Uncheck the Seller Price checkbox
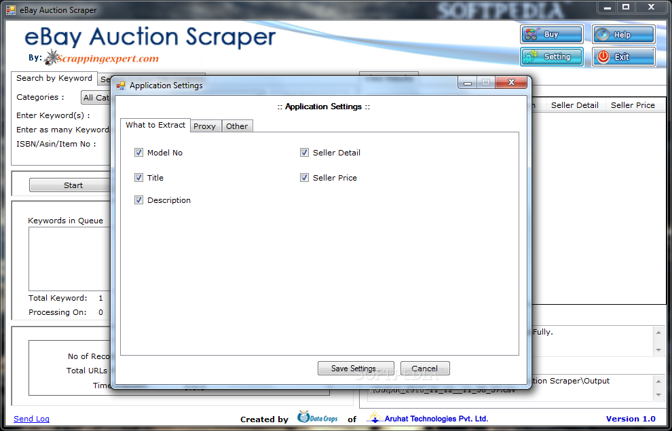The height and width of the screenshot is (431, 672). coord(304,177)
